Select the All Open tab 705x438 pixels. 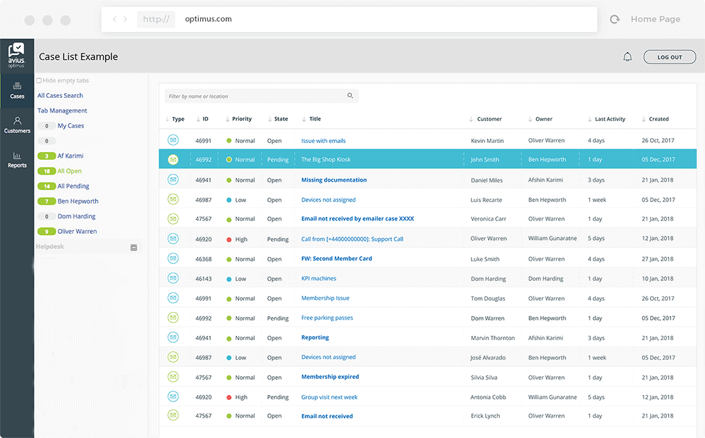pyautogui.click(x=69, y=171)
